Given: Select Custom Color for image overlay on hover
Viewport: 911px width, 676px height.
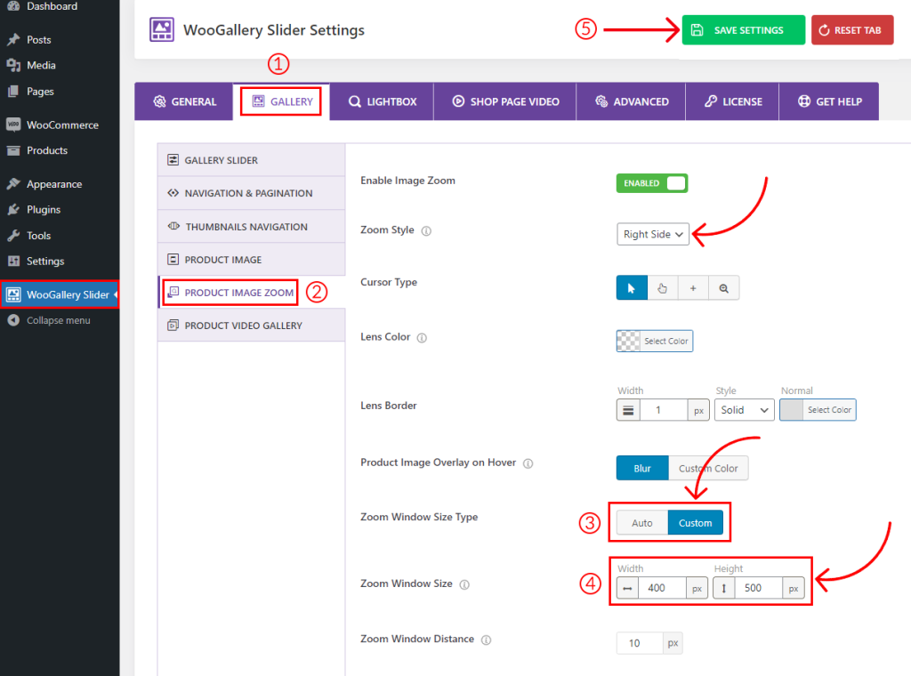Looking at the screenshot, I should click(709, 467).
